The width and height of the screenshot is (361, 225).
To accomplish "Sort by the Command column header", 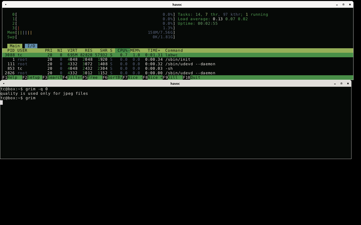I will pyautogui.click(x=174, y=50).
